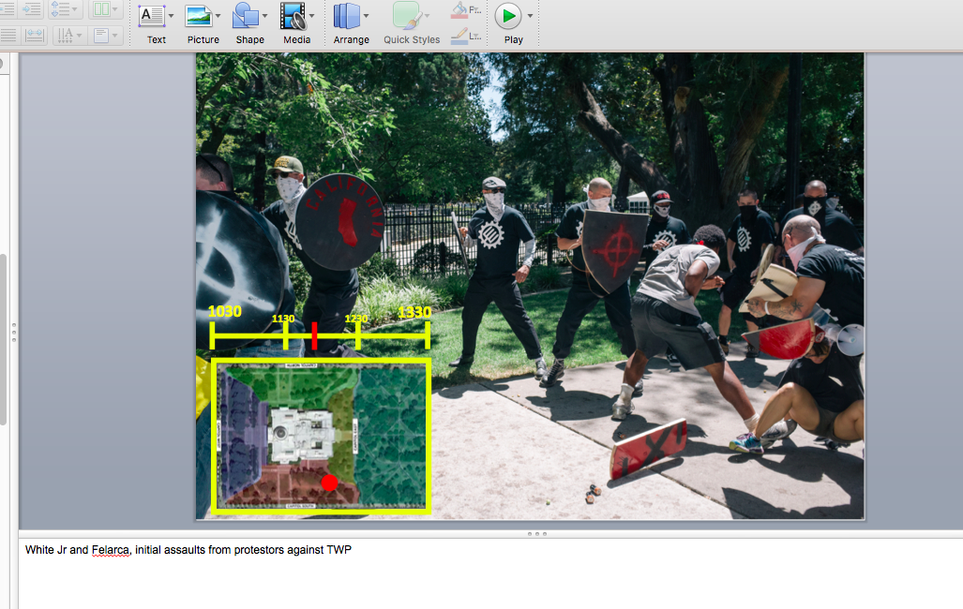Viewport: 963px width, 609px height.
Task: Select the red marker on the yellow timeline
Action: [314, 334]
